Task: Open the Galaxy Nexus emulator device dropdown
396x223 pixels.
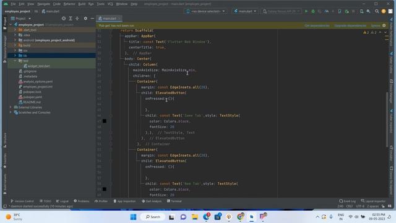Action: [x=281, y=11]
